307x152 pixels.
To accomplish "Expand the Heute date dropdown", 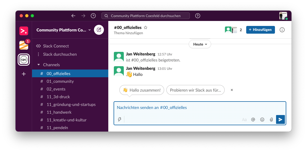I will 200,44.
